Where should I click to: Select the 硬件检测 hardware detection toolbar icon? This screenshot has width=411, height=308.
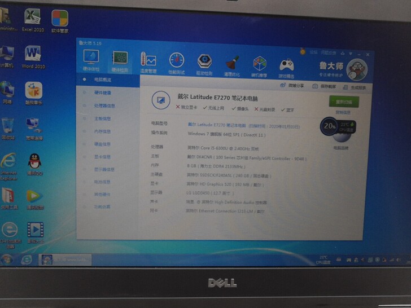click(x=120, y=61)
